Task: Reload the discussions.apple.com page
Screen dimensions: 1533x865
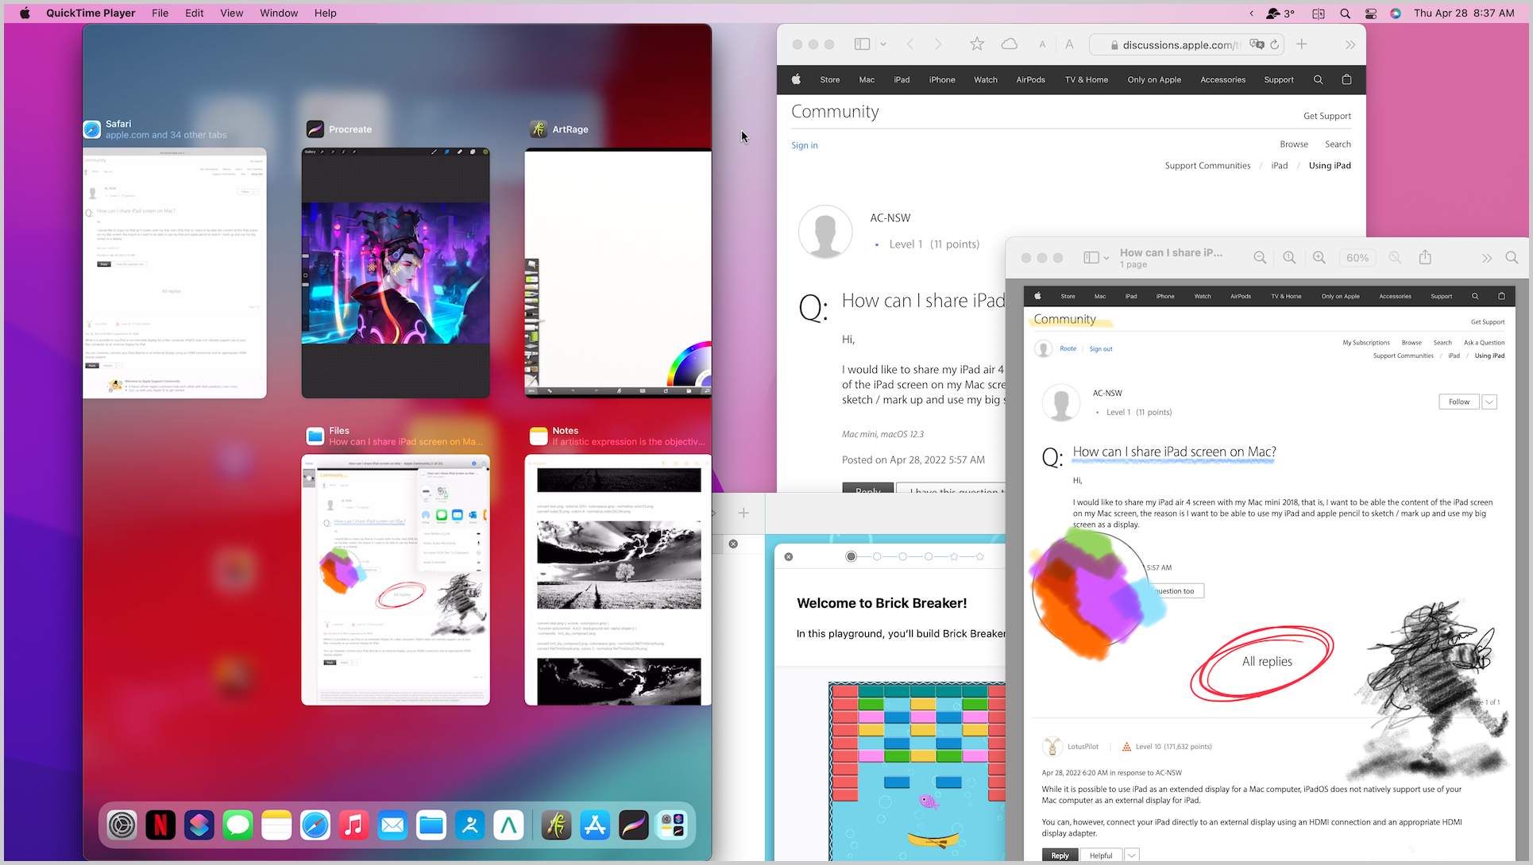Action: pos(1275,44)
